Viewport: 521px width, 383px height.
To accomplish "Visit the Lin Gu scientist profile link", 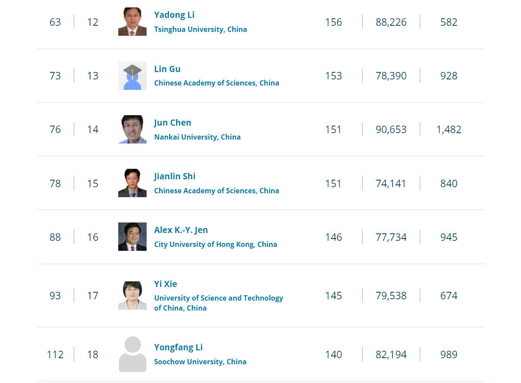I will 167,69.
